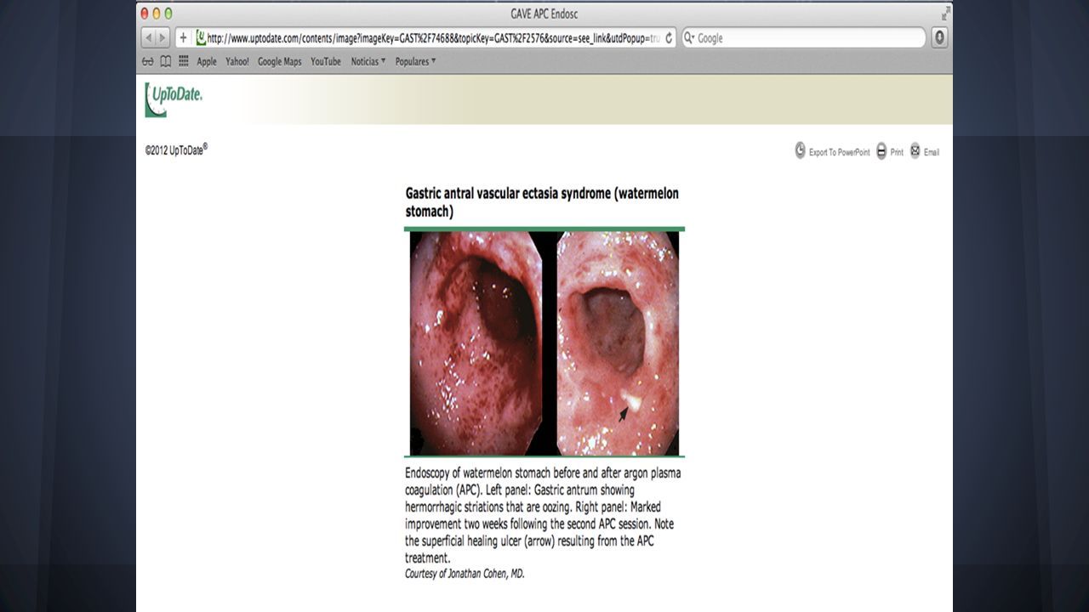1089x612 pixels.
Task: Open the Reading List glasses icon
Action: [148, 61]
